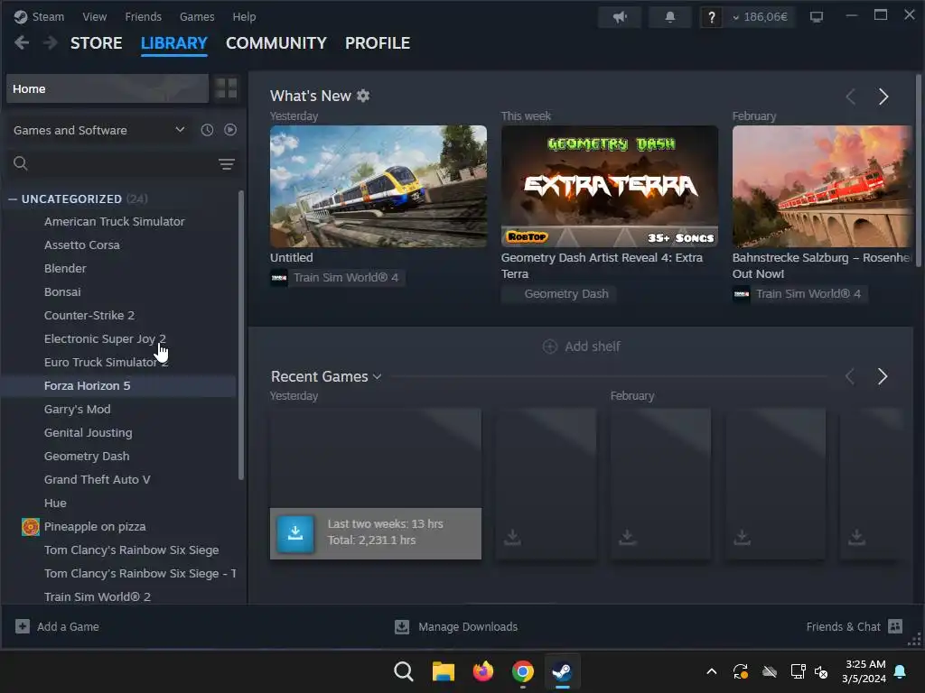Collapse the UNCATEGORIZED category
Screen dimensions: 925x693
13,199
